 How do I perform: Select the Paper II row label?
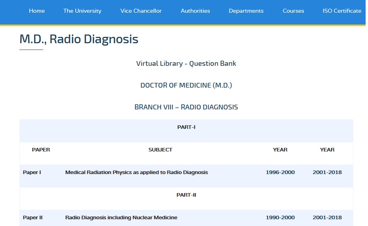(x=33, y=218)
